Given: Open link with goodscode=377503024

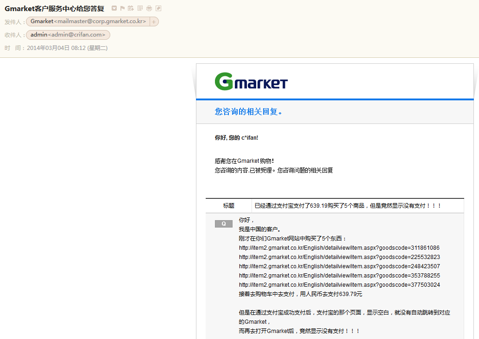Looking at the screenshot, I should coord(340,285).
